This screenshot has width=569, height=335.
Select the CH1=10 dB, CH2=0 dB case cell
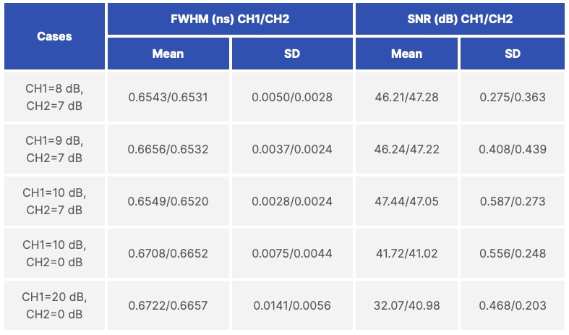[x=54, y=253]
